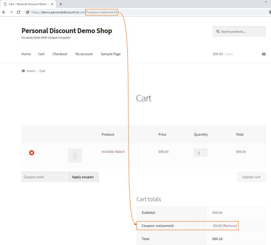Open the Invisible Watch product thumbnail
Screen dimensions: 271x245
click(75, 155)
